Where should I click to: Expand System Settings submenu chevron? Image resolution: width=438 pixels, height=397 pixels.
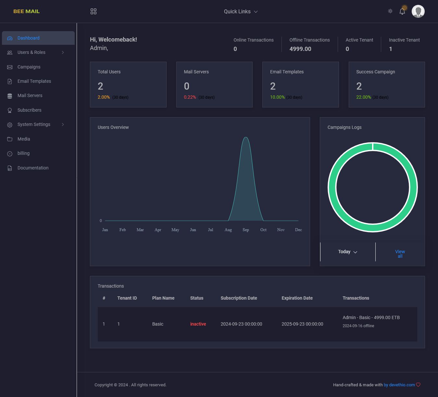[x=63, y=124]
